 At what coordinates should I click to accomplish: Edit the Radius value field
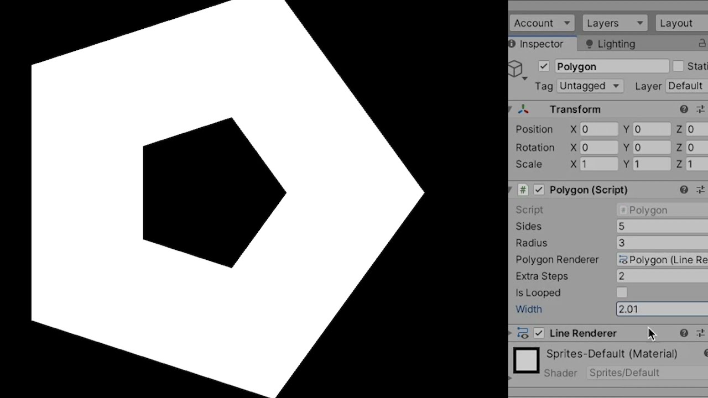[x=662, y=243]
